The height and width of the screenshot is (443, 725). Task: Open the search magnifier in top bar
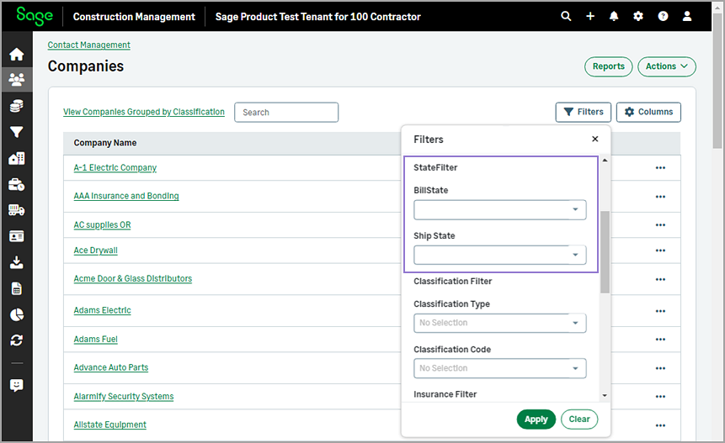pos(566,16)
